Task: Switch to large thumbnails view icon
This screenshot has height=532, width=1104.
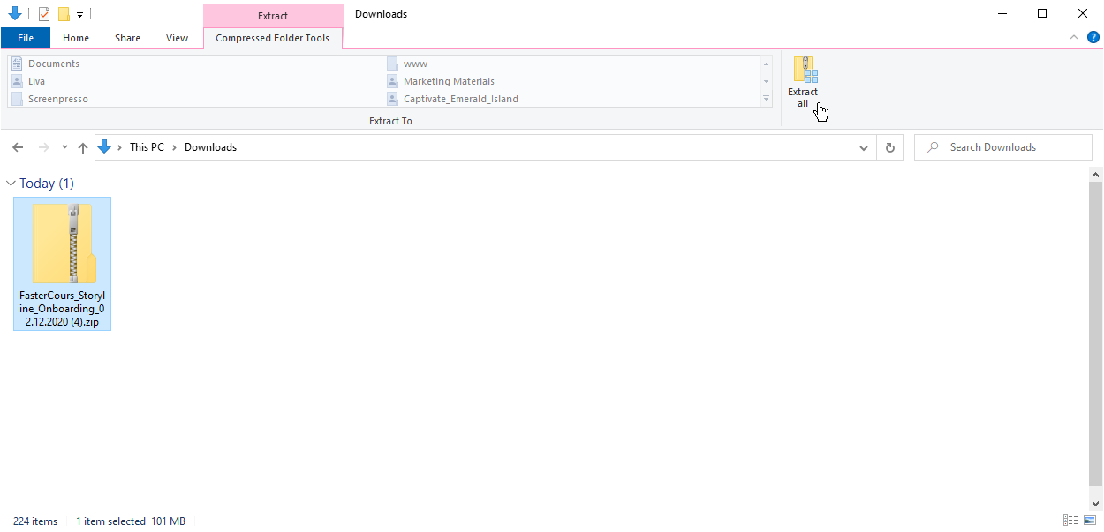Action: pos(1089,521)
